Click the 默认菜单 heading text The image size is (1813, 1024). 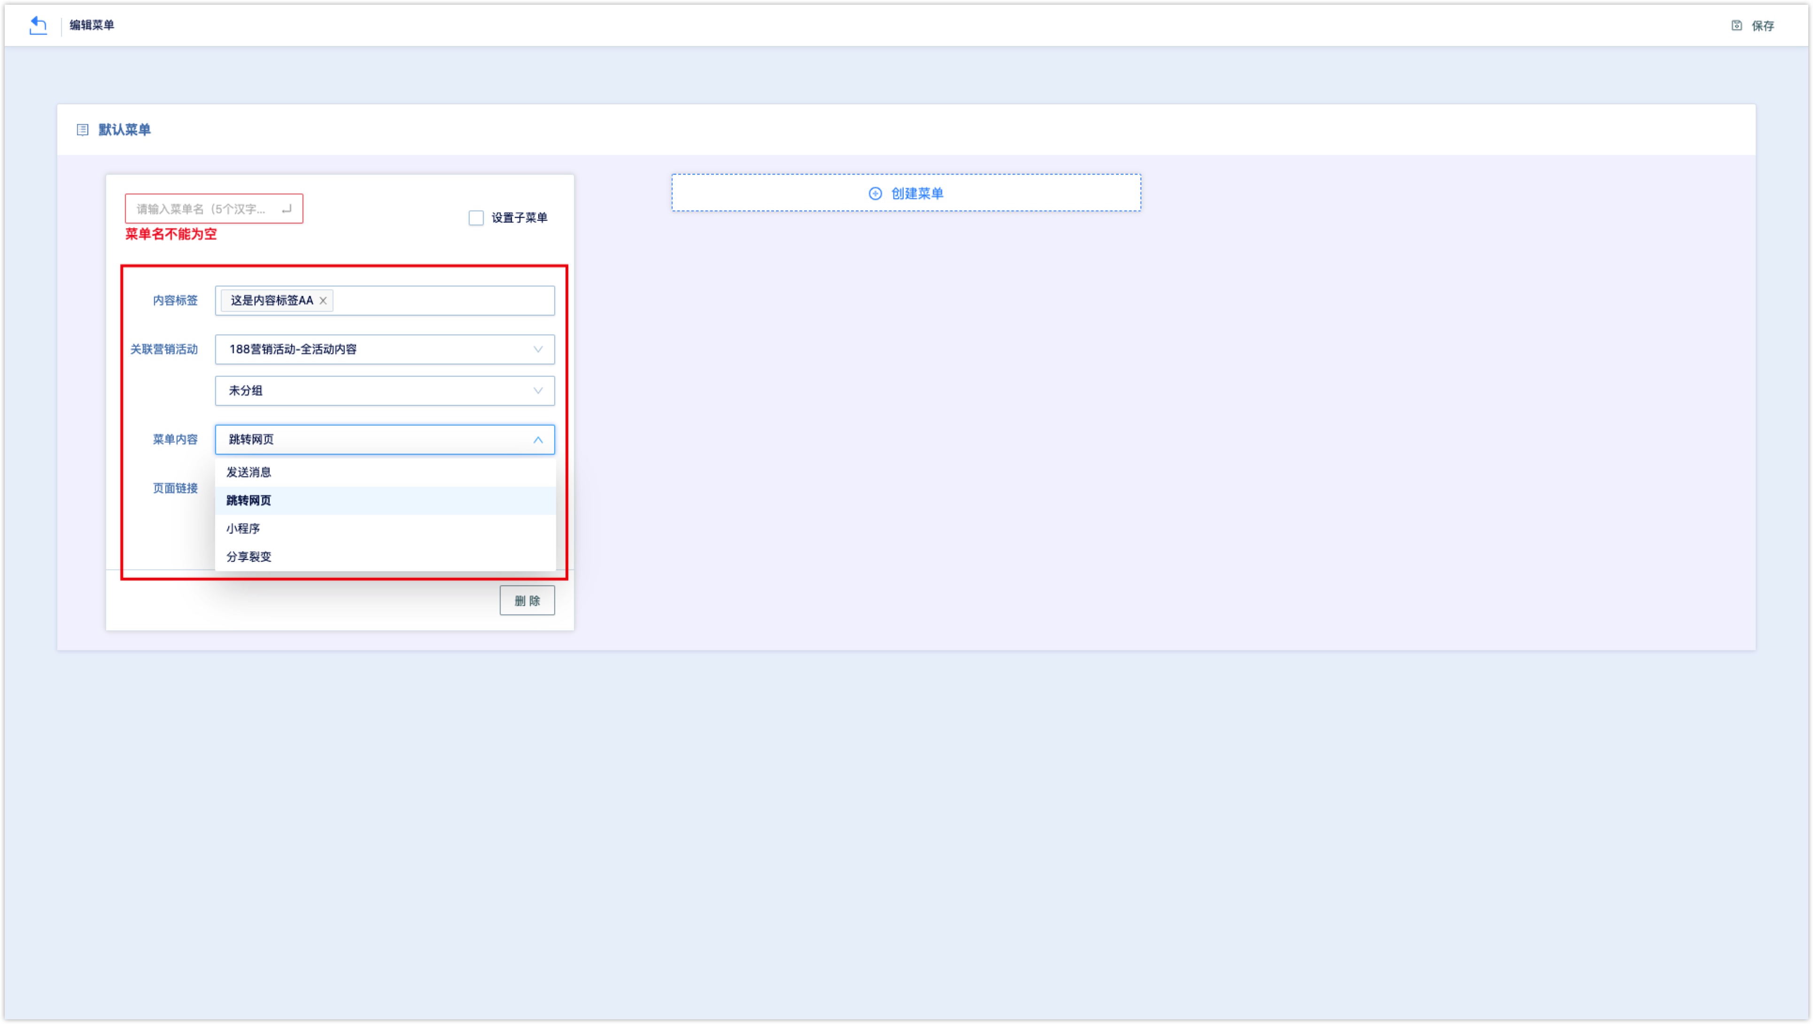pos(124,130)
